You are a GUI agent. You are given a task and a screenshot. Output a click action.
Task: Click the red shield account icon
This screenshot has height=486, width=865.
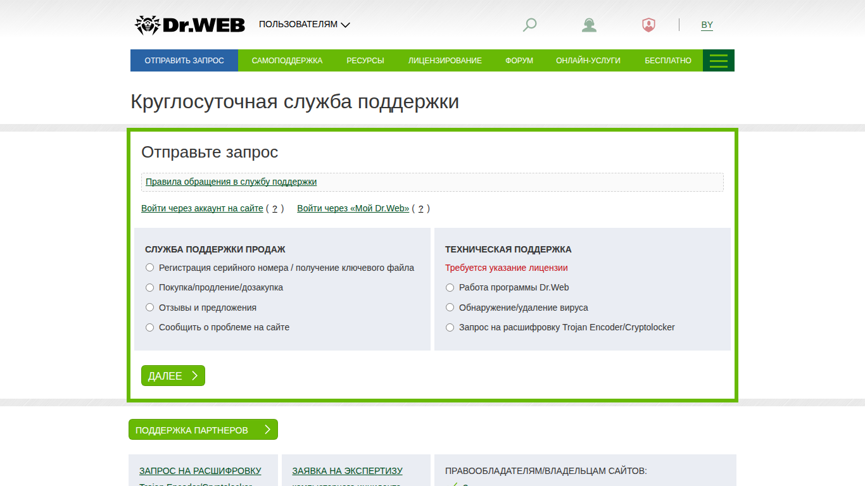pos(648,25)
